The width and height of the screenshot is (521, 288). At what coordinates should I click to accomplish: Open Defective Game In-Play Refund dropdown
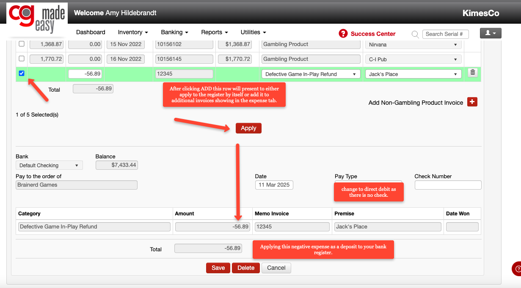tap(311, 74)
